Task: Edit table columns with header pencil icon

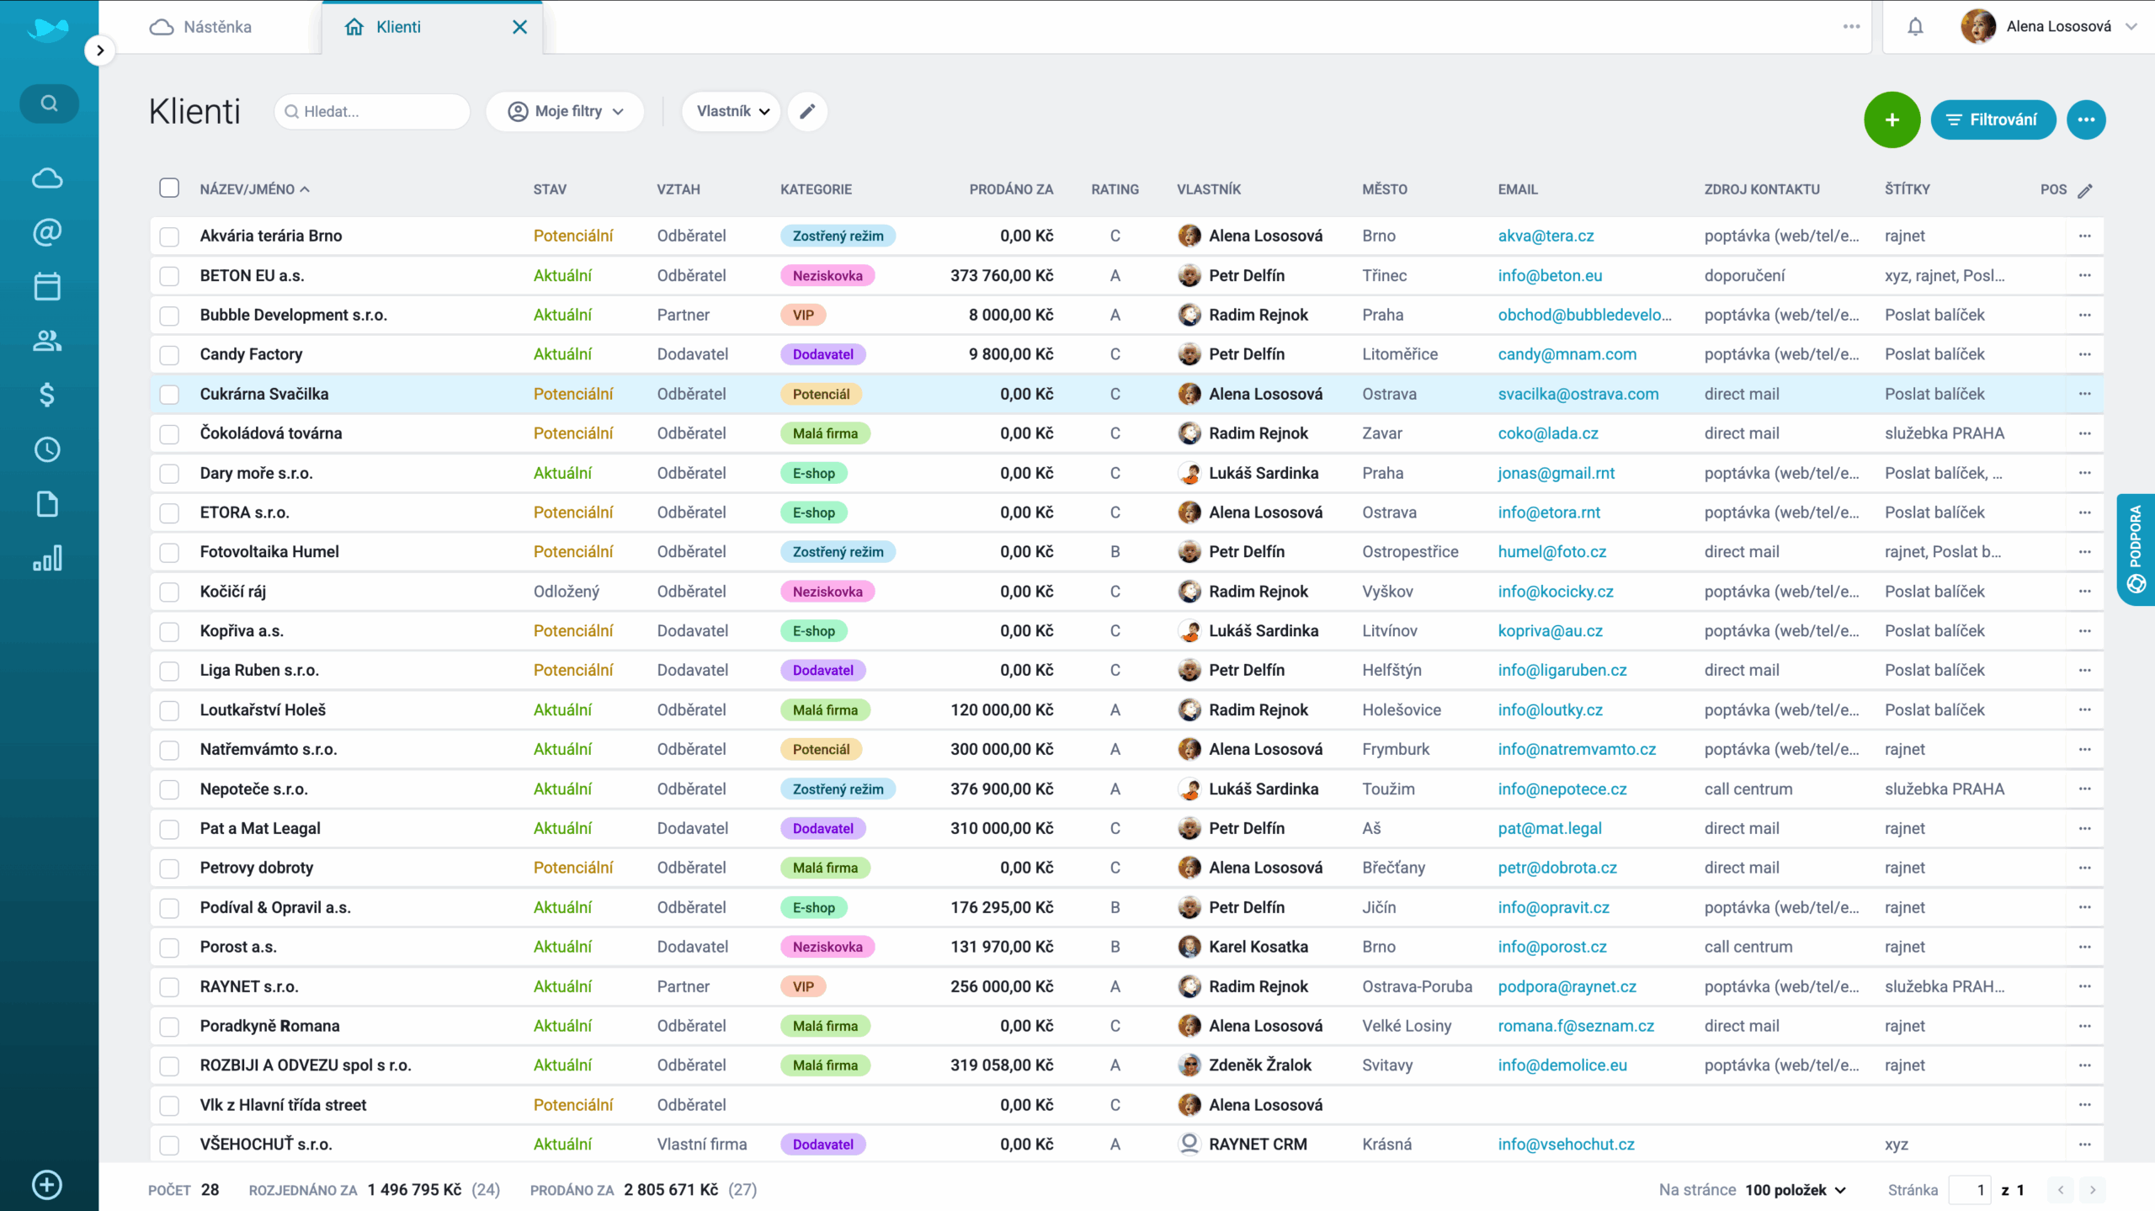Action: click(2085, 190)
